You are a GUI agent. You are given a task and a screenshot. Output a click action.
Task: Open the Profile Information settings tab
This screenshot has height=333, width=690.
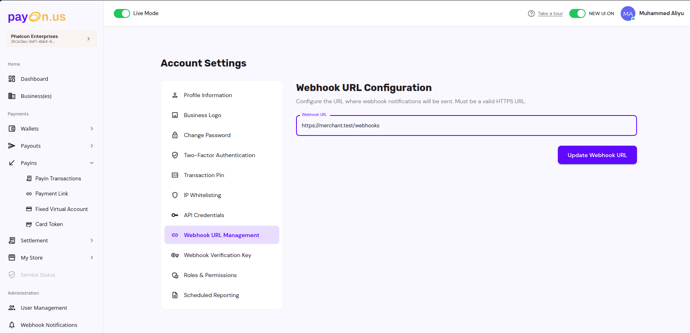[x=222, y=95]
